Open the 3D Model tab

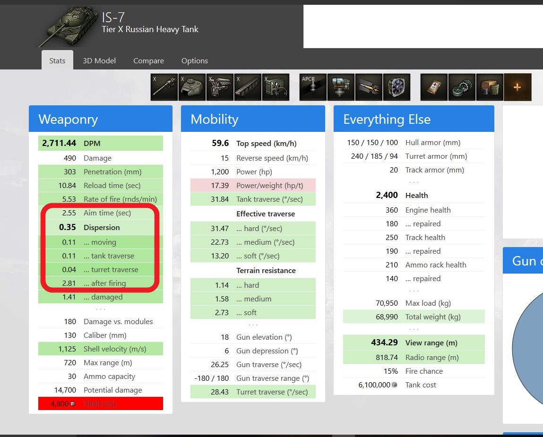[99, 60]
